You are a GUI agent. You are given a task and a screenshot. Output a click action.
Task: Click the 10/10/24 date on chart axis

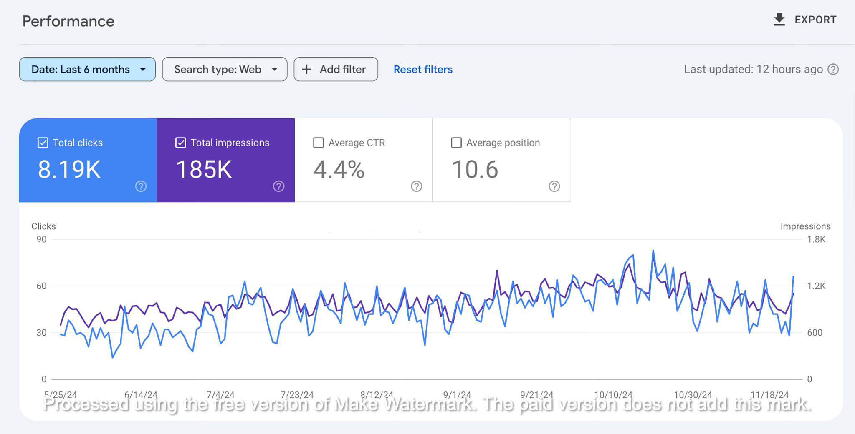tap(613, 394)
